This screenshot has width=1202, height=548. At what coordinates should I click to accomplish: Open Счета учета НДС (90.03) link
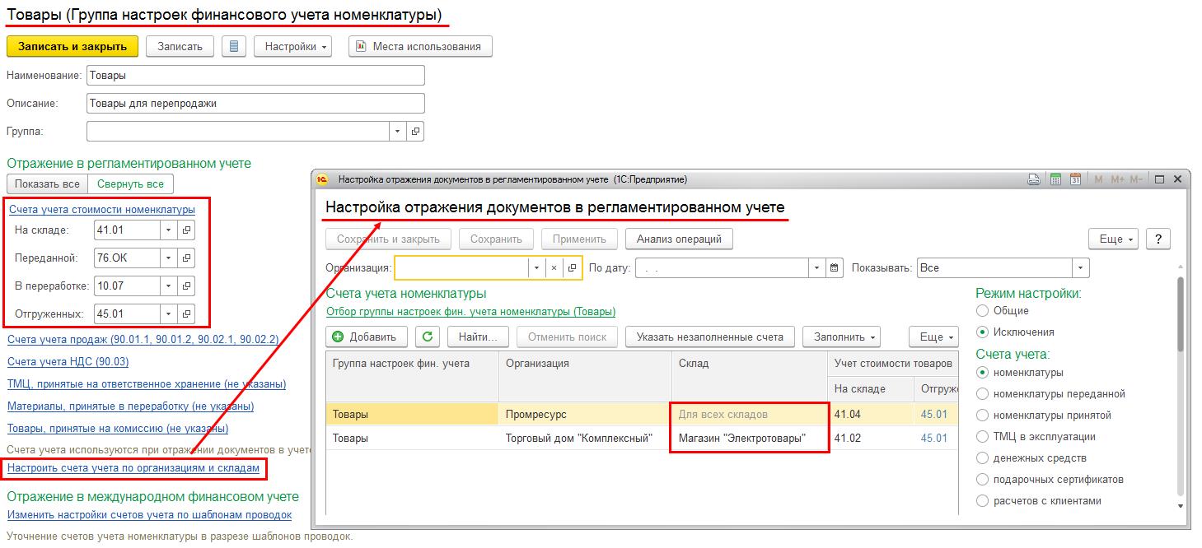coord(68,361)
